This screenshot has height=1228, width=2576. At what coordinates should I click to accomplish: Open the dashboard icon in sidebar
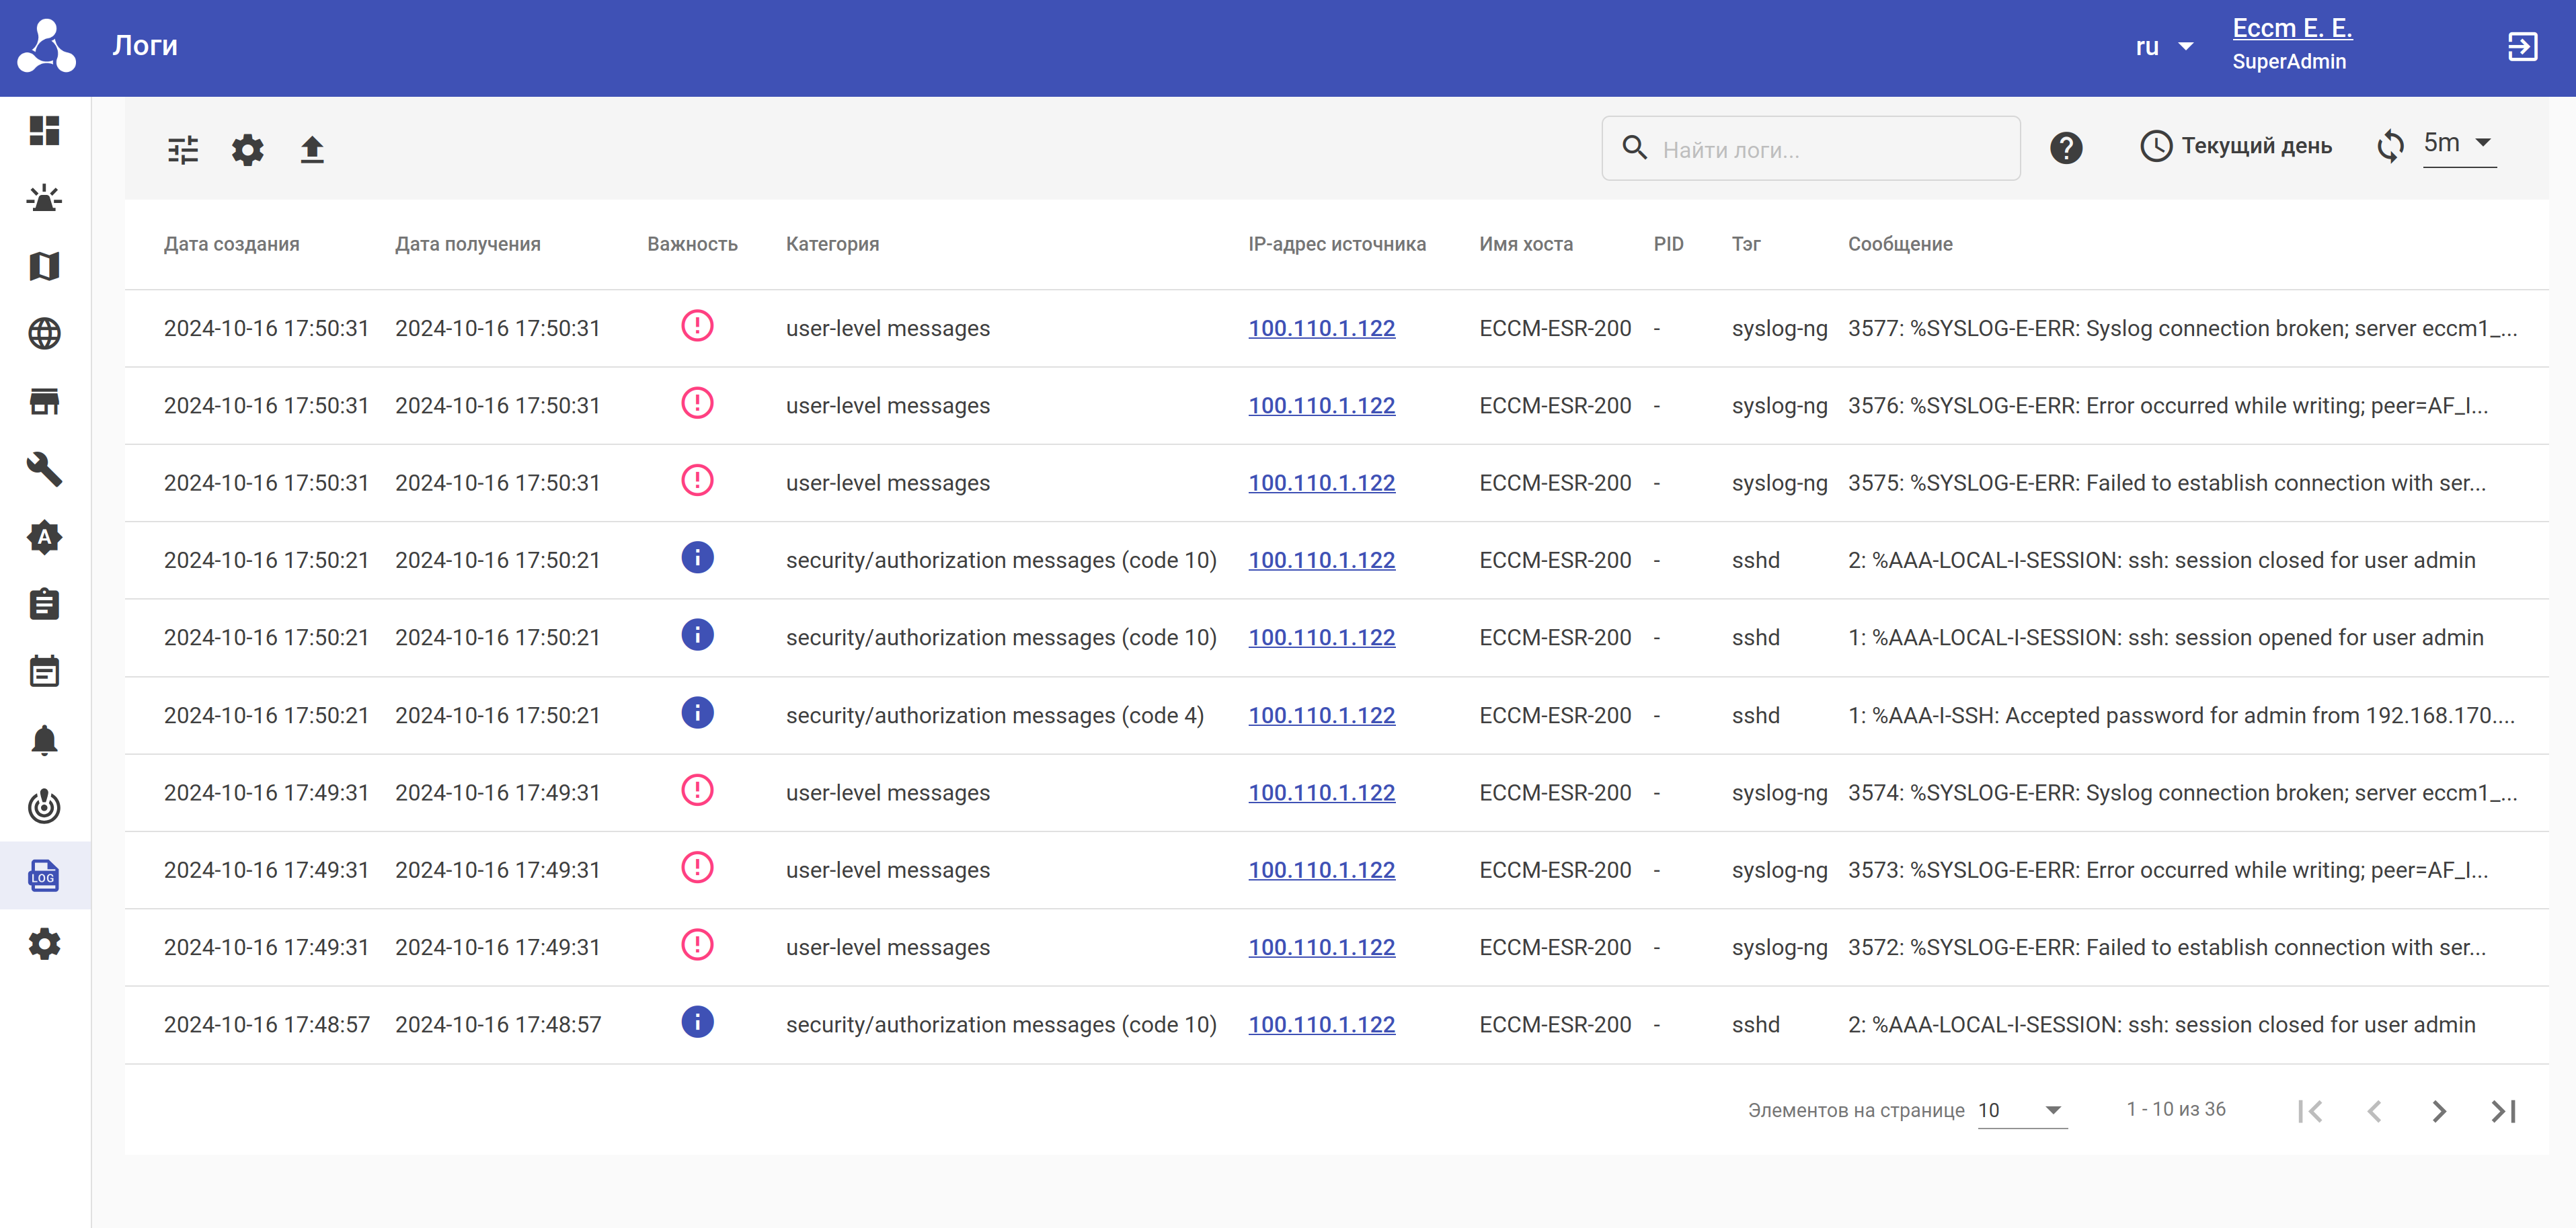[x=44, y=131]
